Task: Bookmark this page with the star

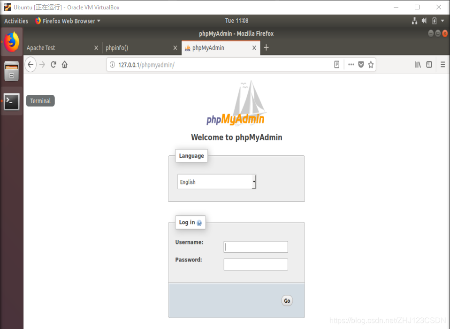Action: click(371, 65)
